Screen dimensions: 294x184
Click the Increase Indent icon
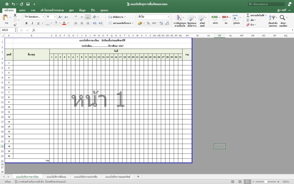click(101, 23)
